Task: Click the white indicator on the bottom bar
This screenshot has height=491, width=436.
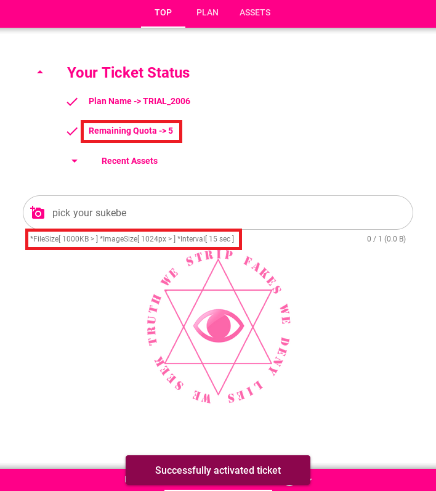Action: pos(218,490)
